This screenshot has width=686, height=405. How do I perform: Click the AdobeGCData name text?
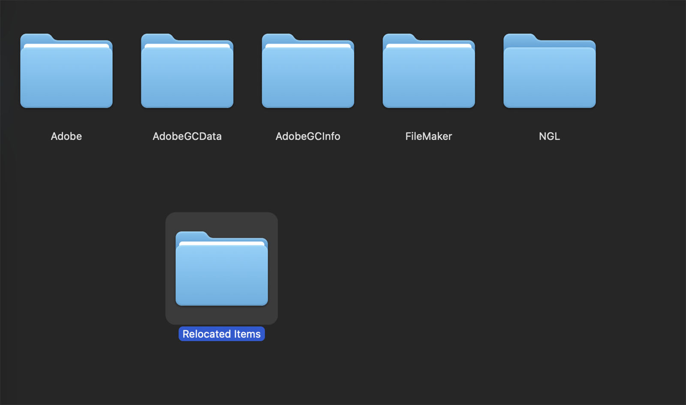tap(187, 136)
